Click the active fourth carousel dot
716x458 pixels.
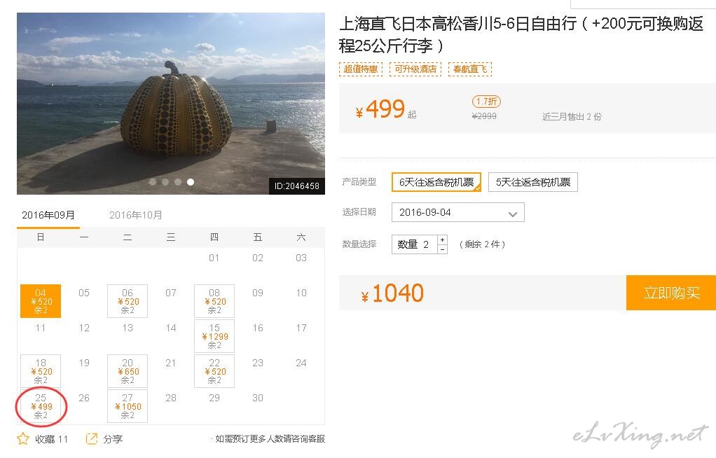[191, 182]
